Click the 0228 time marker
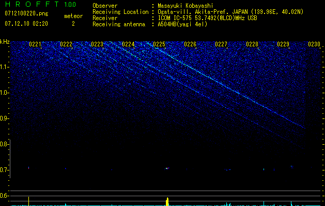 click(x=252, y=44)
